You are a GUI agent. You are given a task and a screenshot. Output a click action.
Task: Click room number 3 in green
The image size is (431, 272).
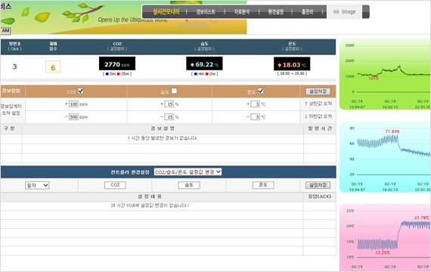(x=14, y=66)
